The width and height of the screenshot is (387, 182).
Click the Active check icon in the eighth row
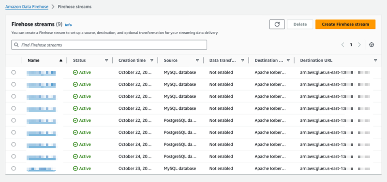75,156
